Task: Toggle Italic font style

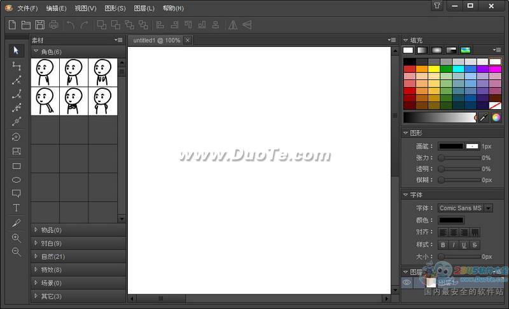Action: (x=454, y=245)
